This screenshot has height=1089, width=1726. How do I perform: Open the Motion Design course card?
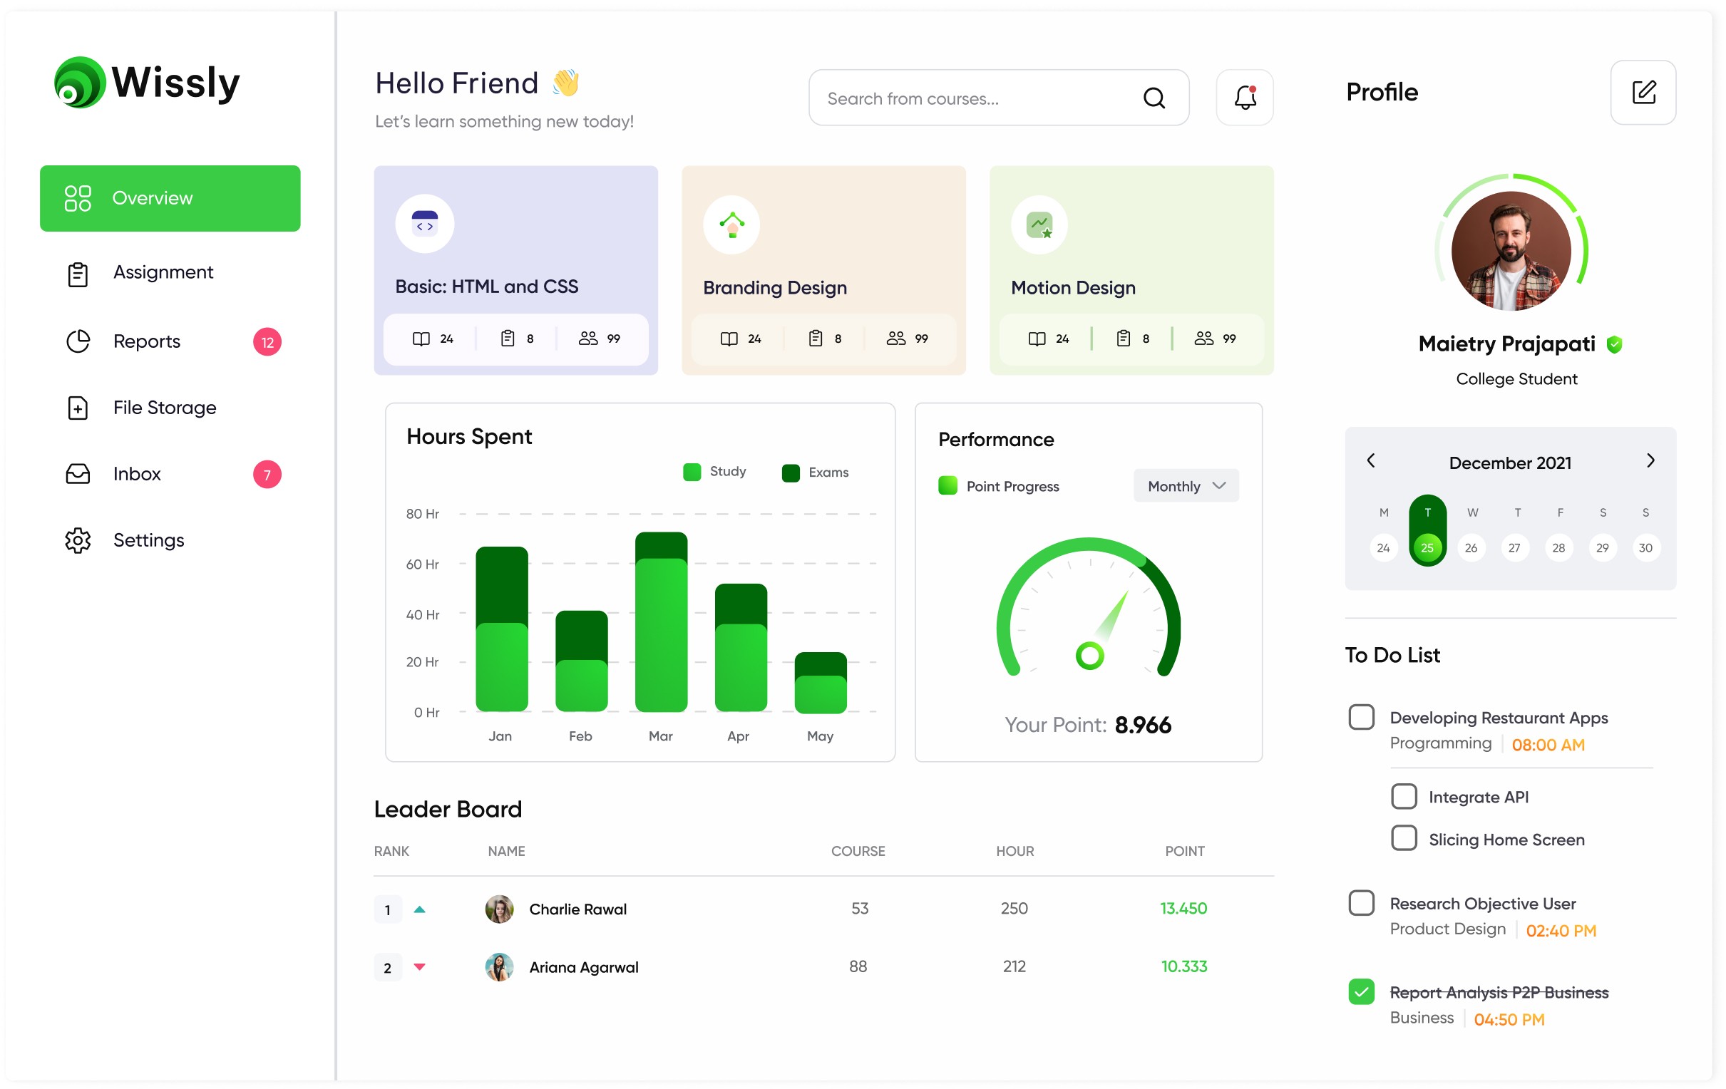[1132, 271]
